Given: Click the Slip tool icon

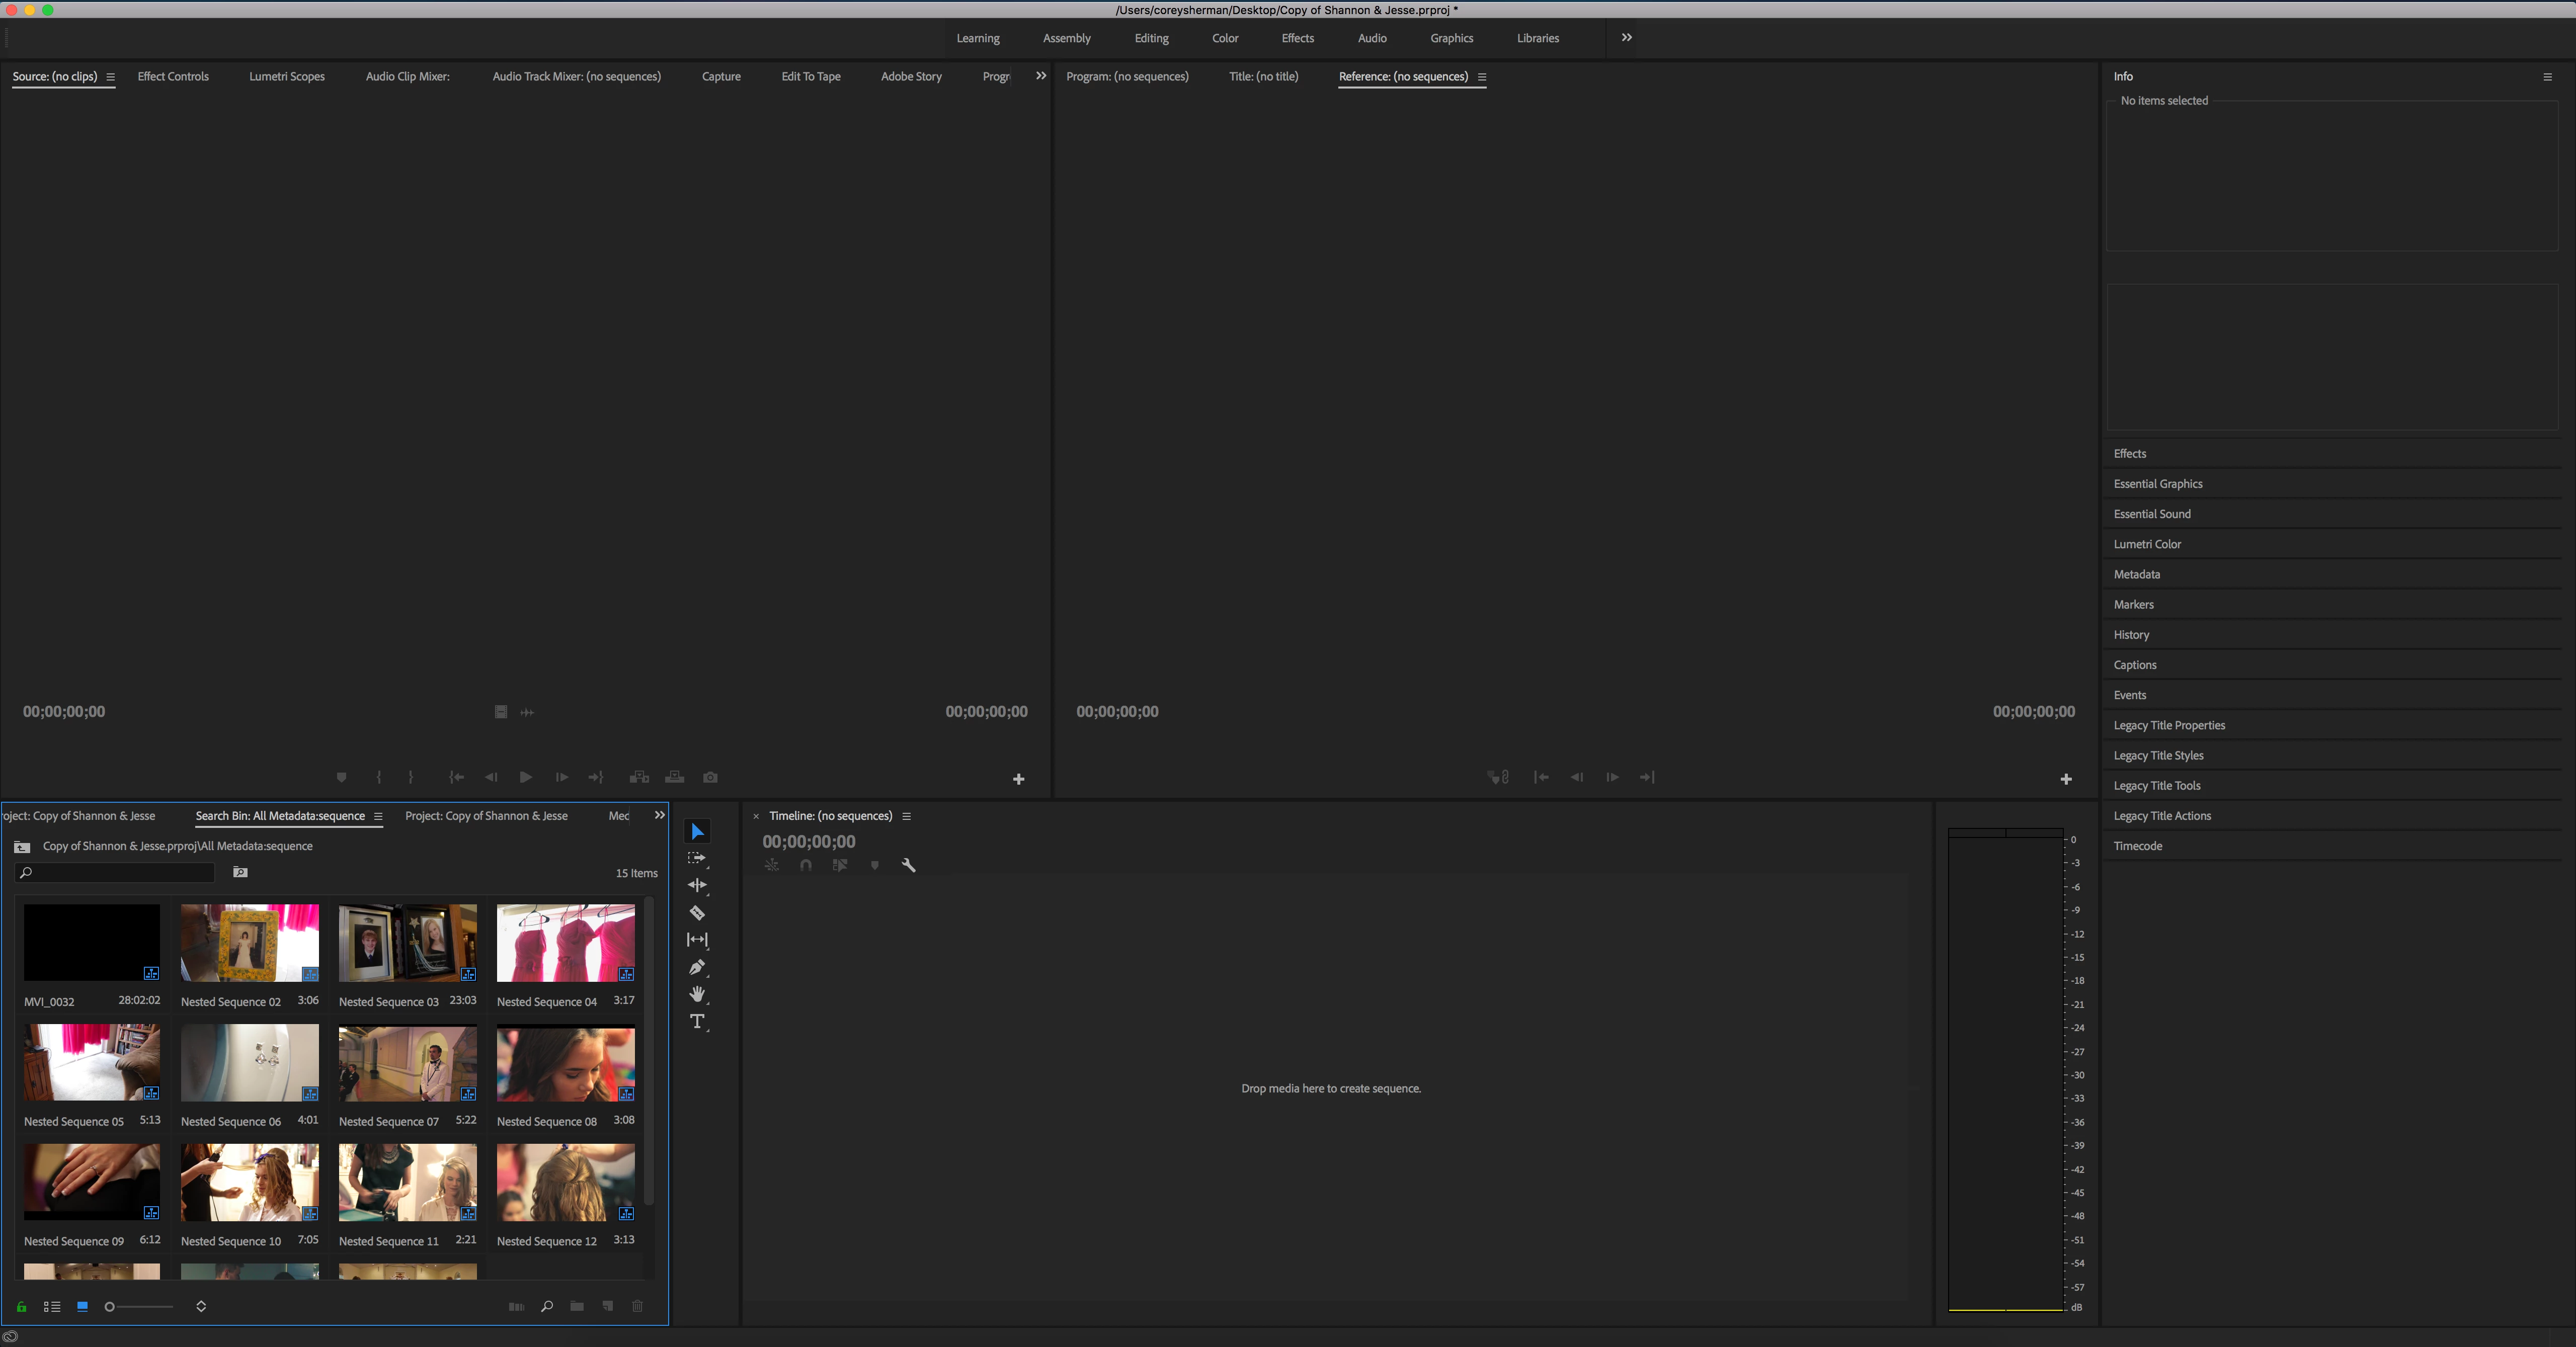Looking at the screenshot, I should [697, 940].
